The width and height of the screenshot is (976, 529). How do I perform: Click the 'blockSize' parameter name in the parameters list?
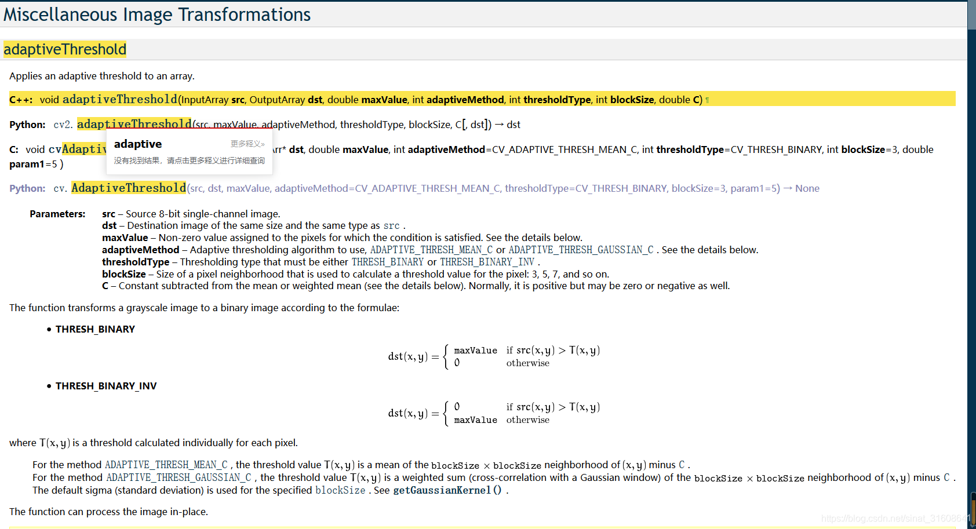click(x=123, y=274)
